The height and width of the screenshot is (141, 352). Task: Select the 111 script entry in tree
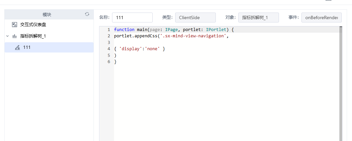tap(49, 47)
